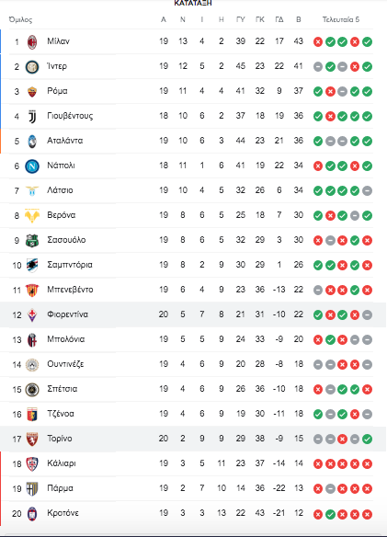Image resolution: width=387 pixels, height=537 pixels.
Task: Click Λάτσιο's grey draw result icon
Action: coord(367,190)
